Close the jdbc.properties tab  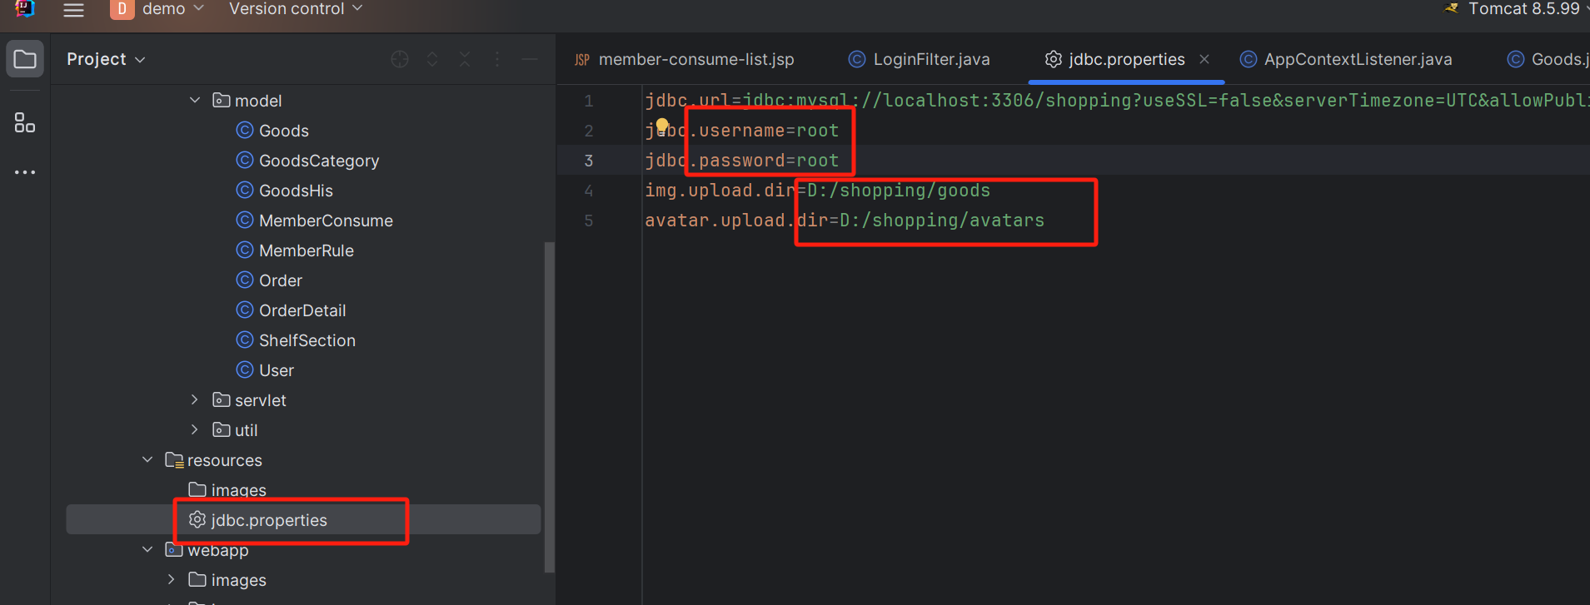(1204, 59)
